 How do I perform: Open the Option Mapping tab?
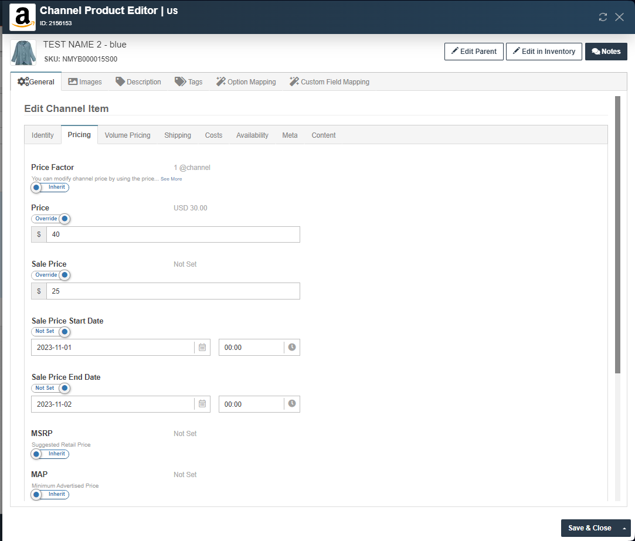click(x=246, y=82)
